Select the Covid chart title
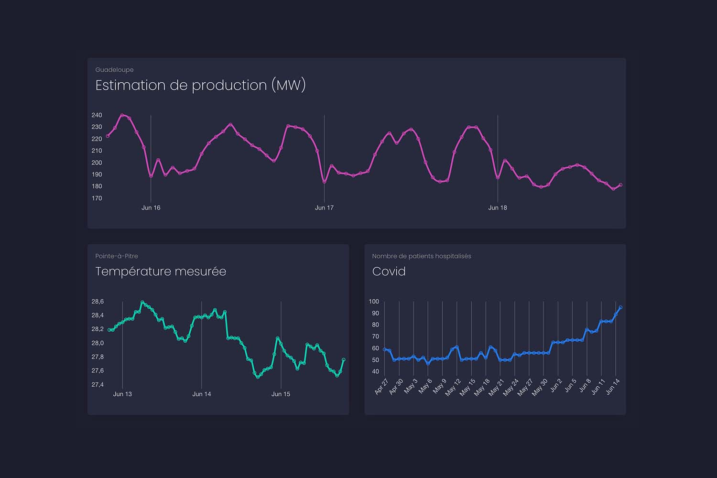 coord(389,272)
